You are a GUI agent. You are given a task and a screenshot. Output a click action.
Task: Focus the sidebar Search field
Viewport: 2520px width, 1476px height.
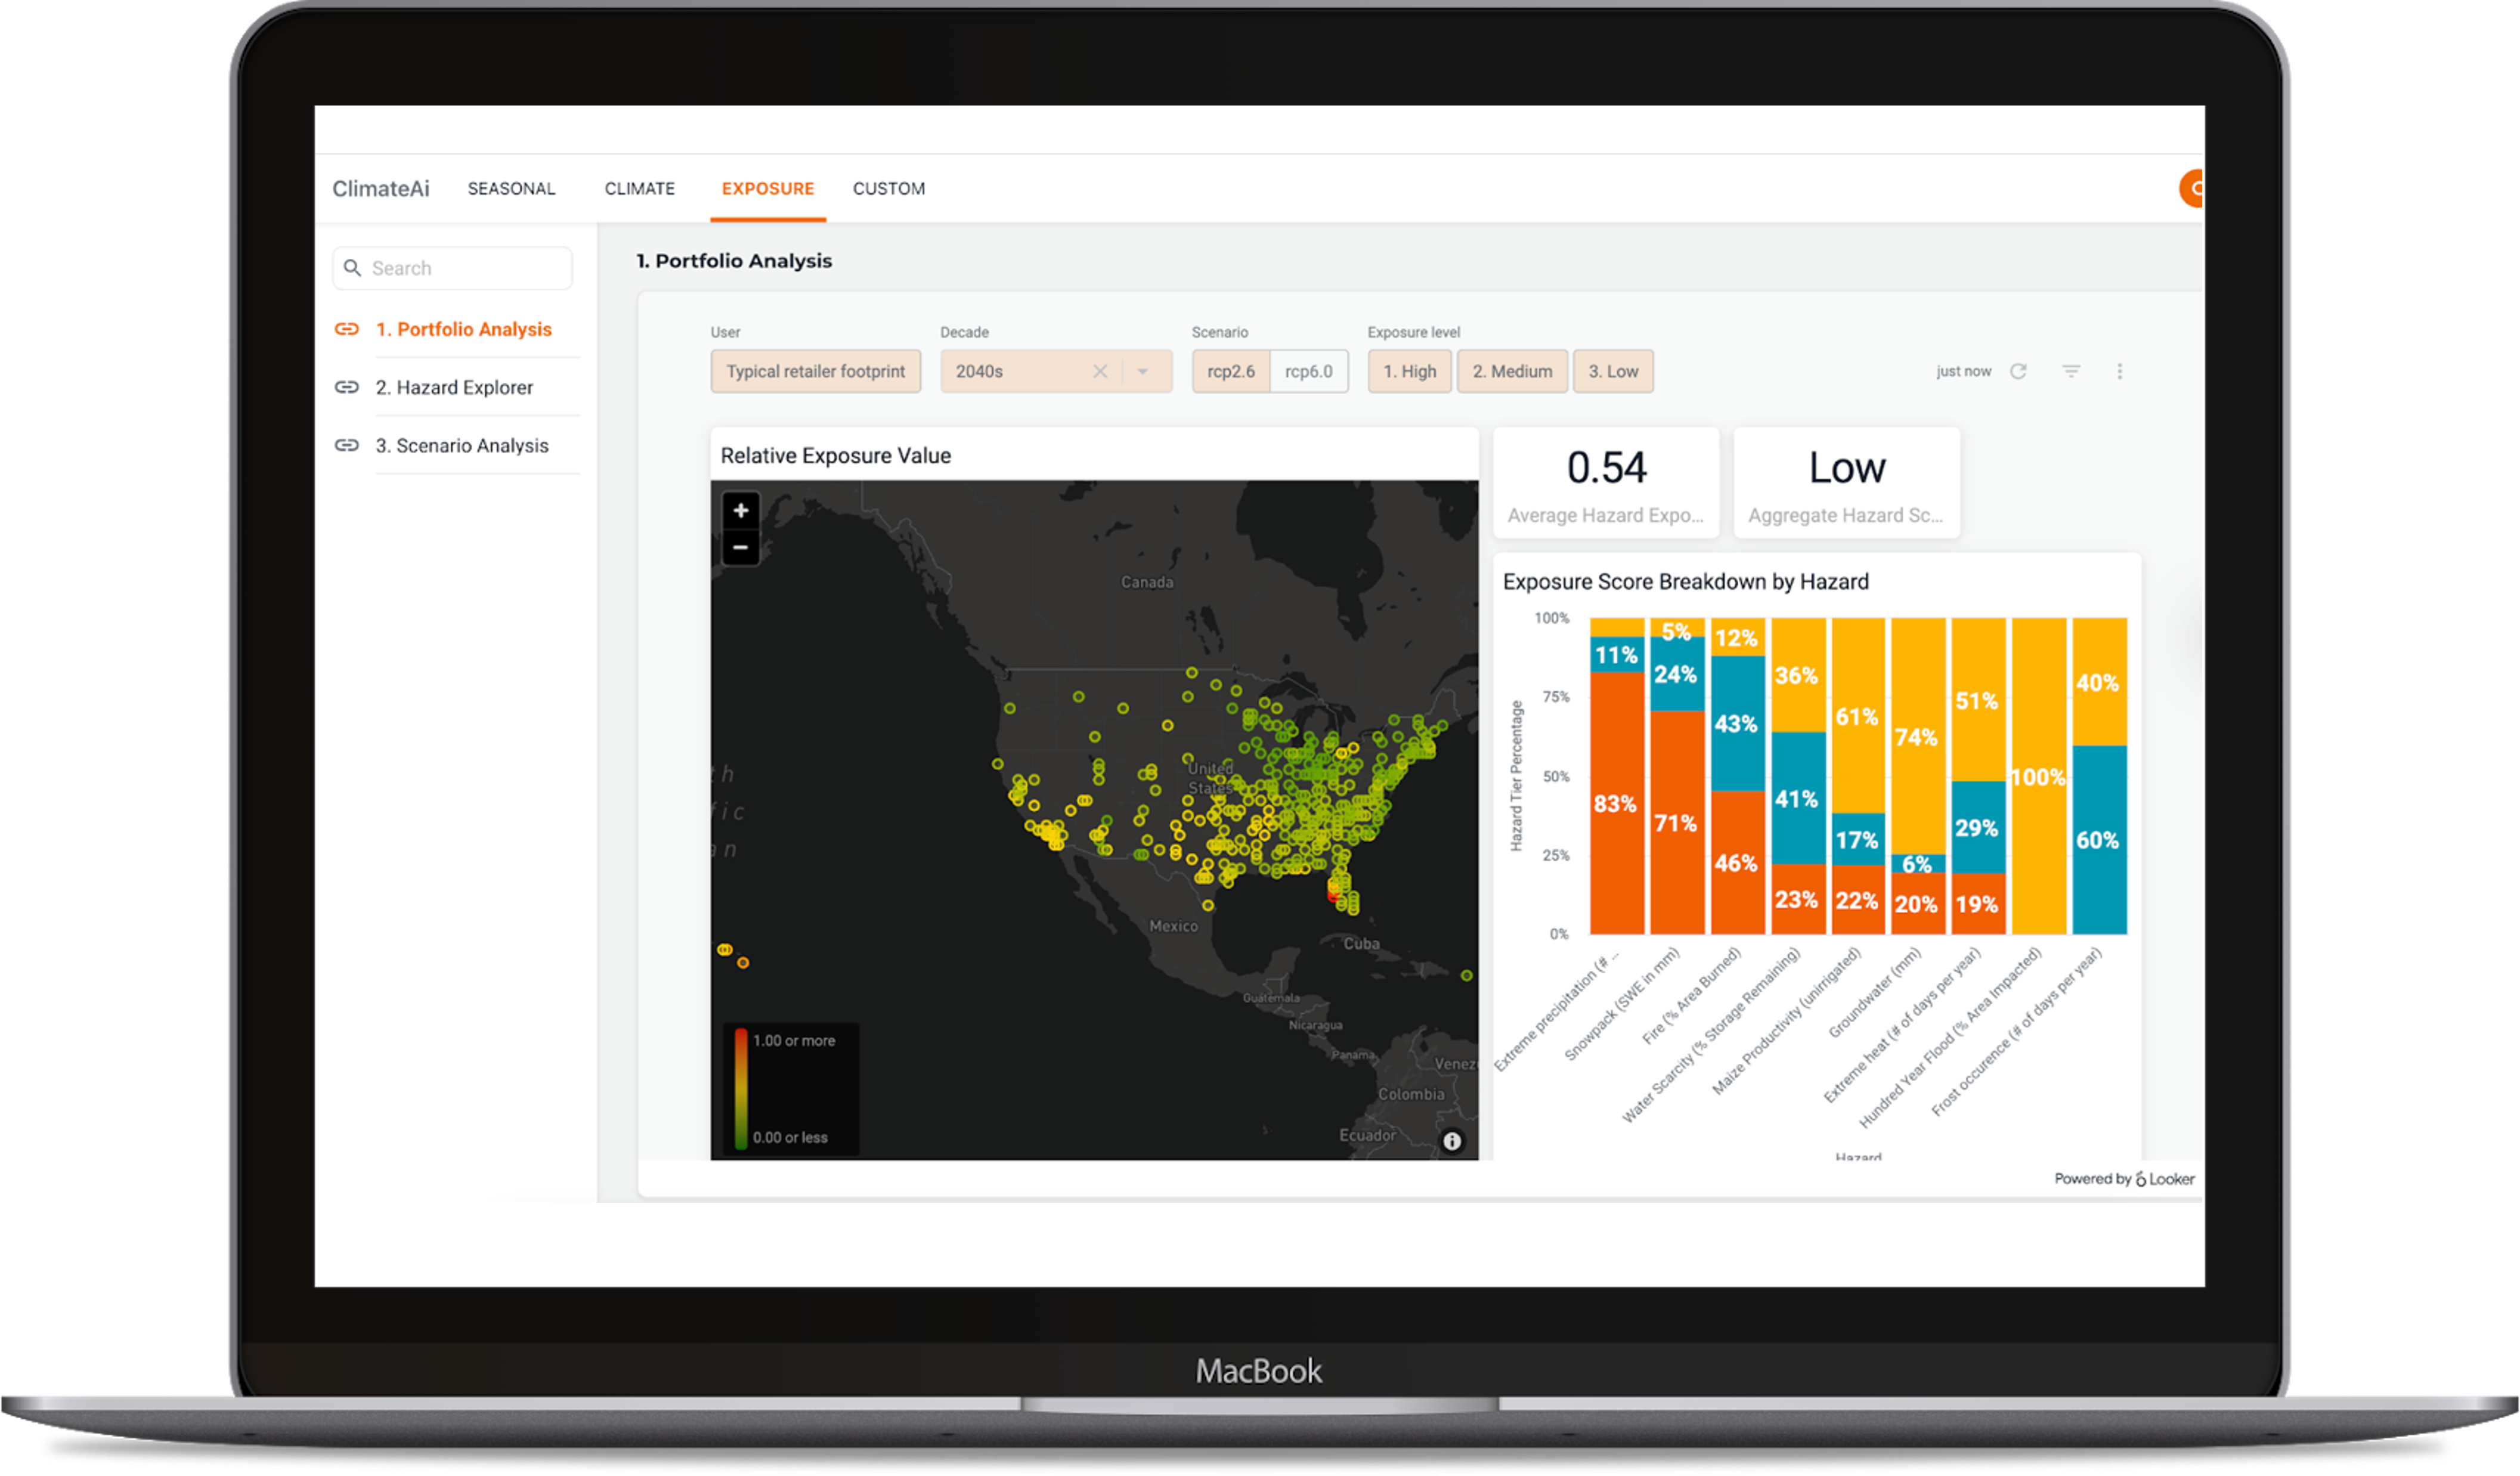point(452,268)
